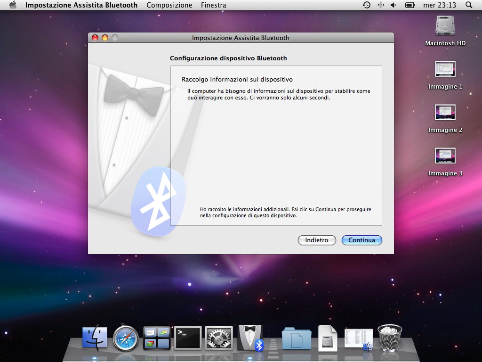The image size is (482, 362).
Task: Click heading Configurazione dispositivo Bluetooth
Action: pyautogui.click(x=228, y=58)
